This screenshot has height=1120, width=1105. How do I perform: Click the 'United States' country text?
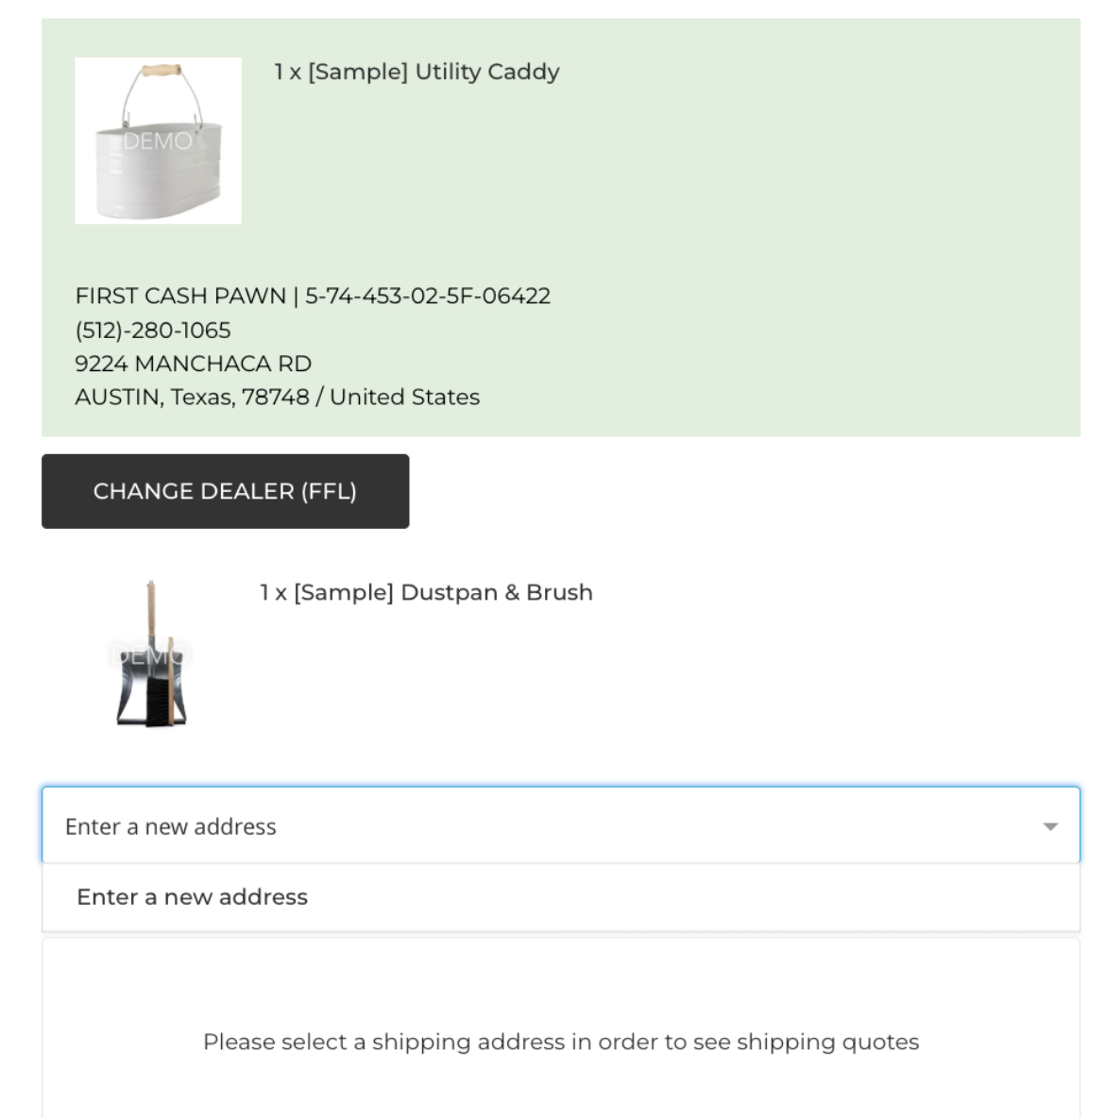(x=404, y=398)
